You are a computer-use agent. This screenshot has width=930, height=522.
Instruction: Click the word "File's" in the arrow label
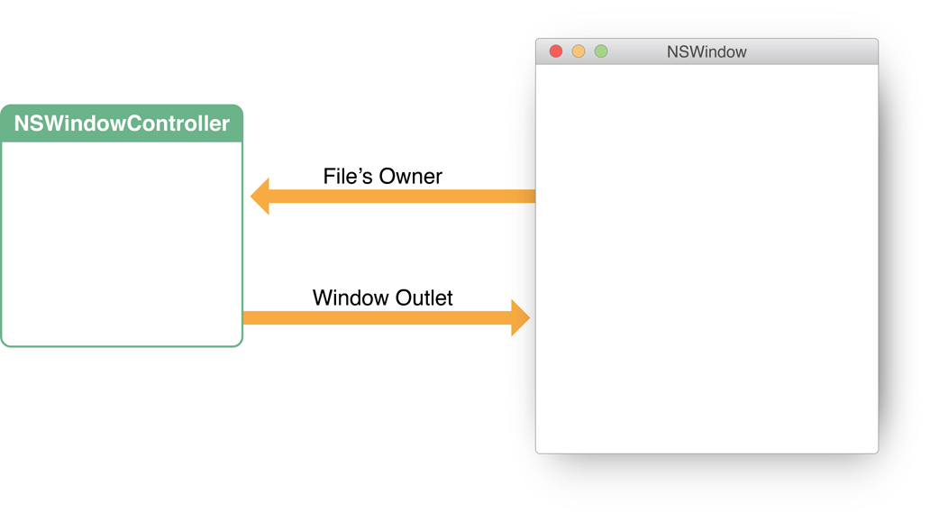[x=348, y=176]
